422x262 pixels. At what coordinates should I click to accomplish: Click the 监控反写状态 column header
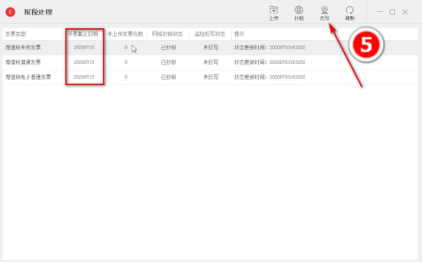(x=210, y=34)
